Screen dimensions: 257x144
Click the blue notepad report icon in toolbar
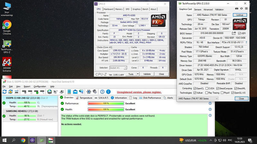pyautogui.click(x=69, y=92)
